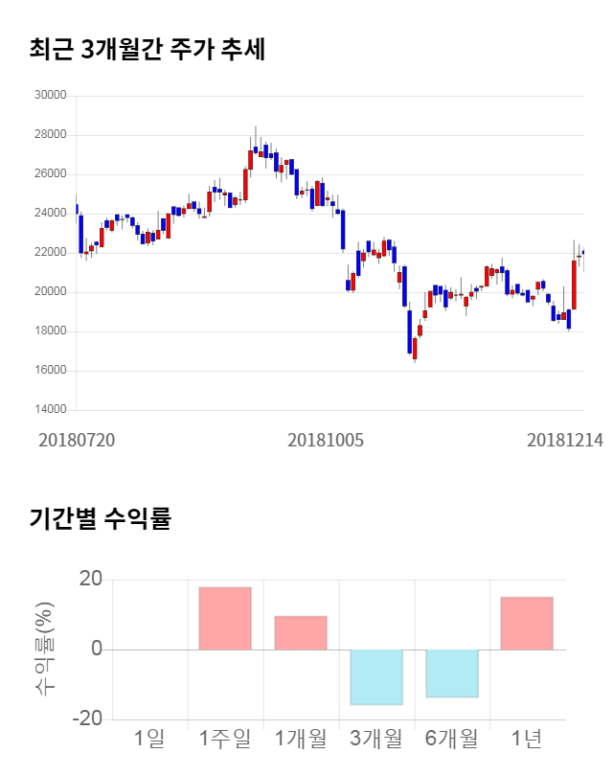
Task: Click the 20181005 date label
Action: 326,440
